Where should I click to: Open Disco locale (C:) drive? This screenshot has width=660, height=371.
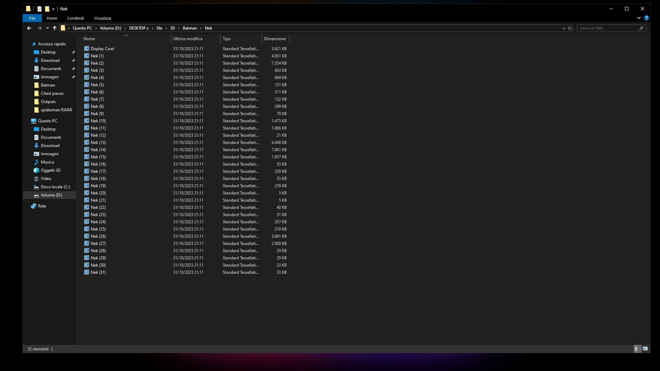click(x=55, y=187)
